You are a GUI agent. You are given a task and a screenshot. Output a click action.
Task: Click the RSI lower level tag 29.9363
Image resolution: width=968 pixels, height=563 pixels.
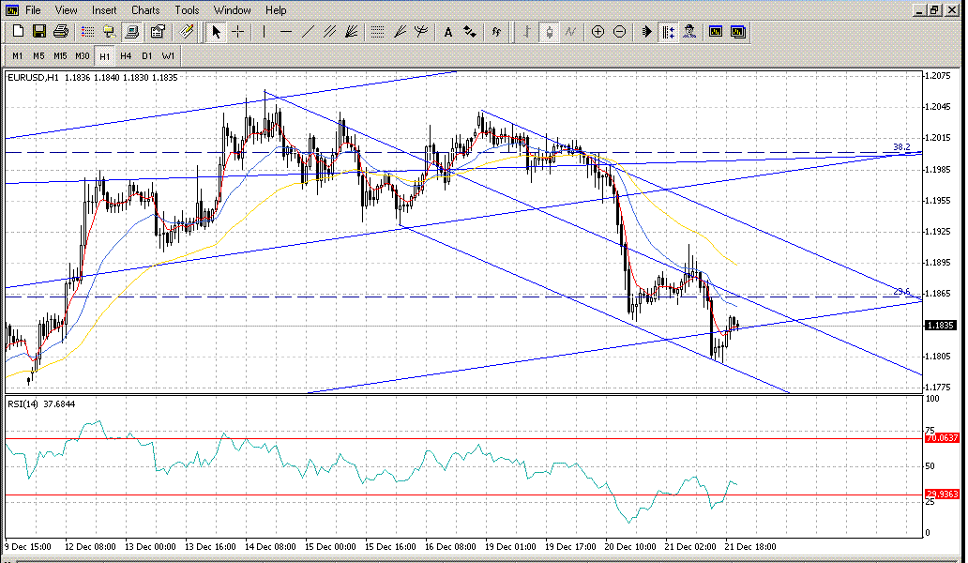point(942,494)
